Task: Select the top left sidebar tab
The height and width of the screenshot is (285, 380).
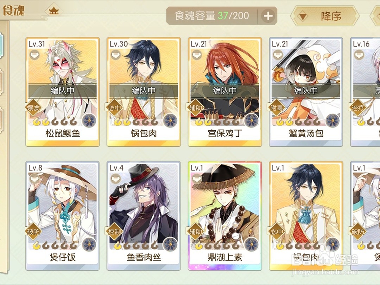Action: (2, 46)
